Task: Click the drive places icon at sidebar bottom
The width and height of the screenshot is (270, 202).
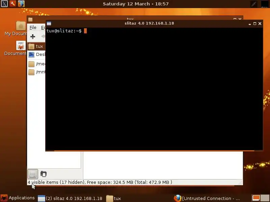Action: 33,174
